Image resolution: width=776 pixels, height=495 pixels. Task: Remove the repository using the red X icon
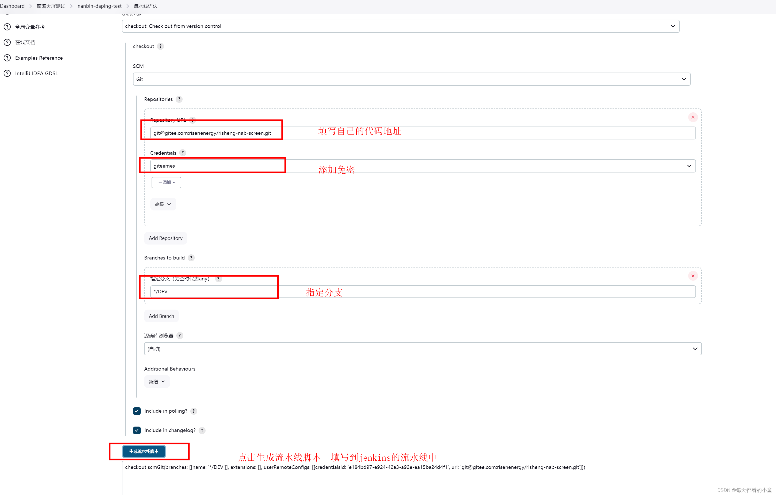(693, 117)
